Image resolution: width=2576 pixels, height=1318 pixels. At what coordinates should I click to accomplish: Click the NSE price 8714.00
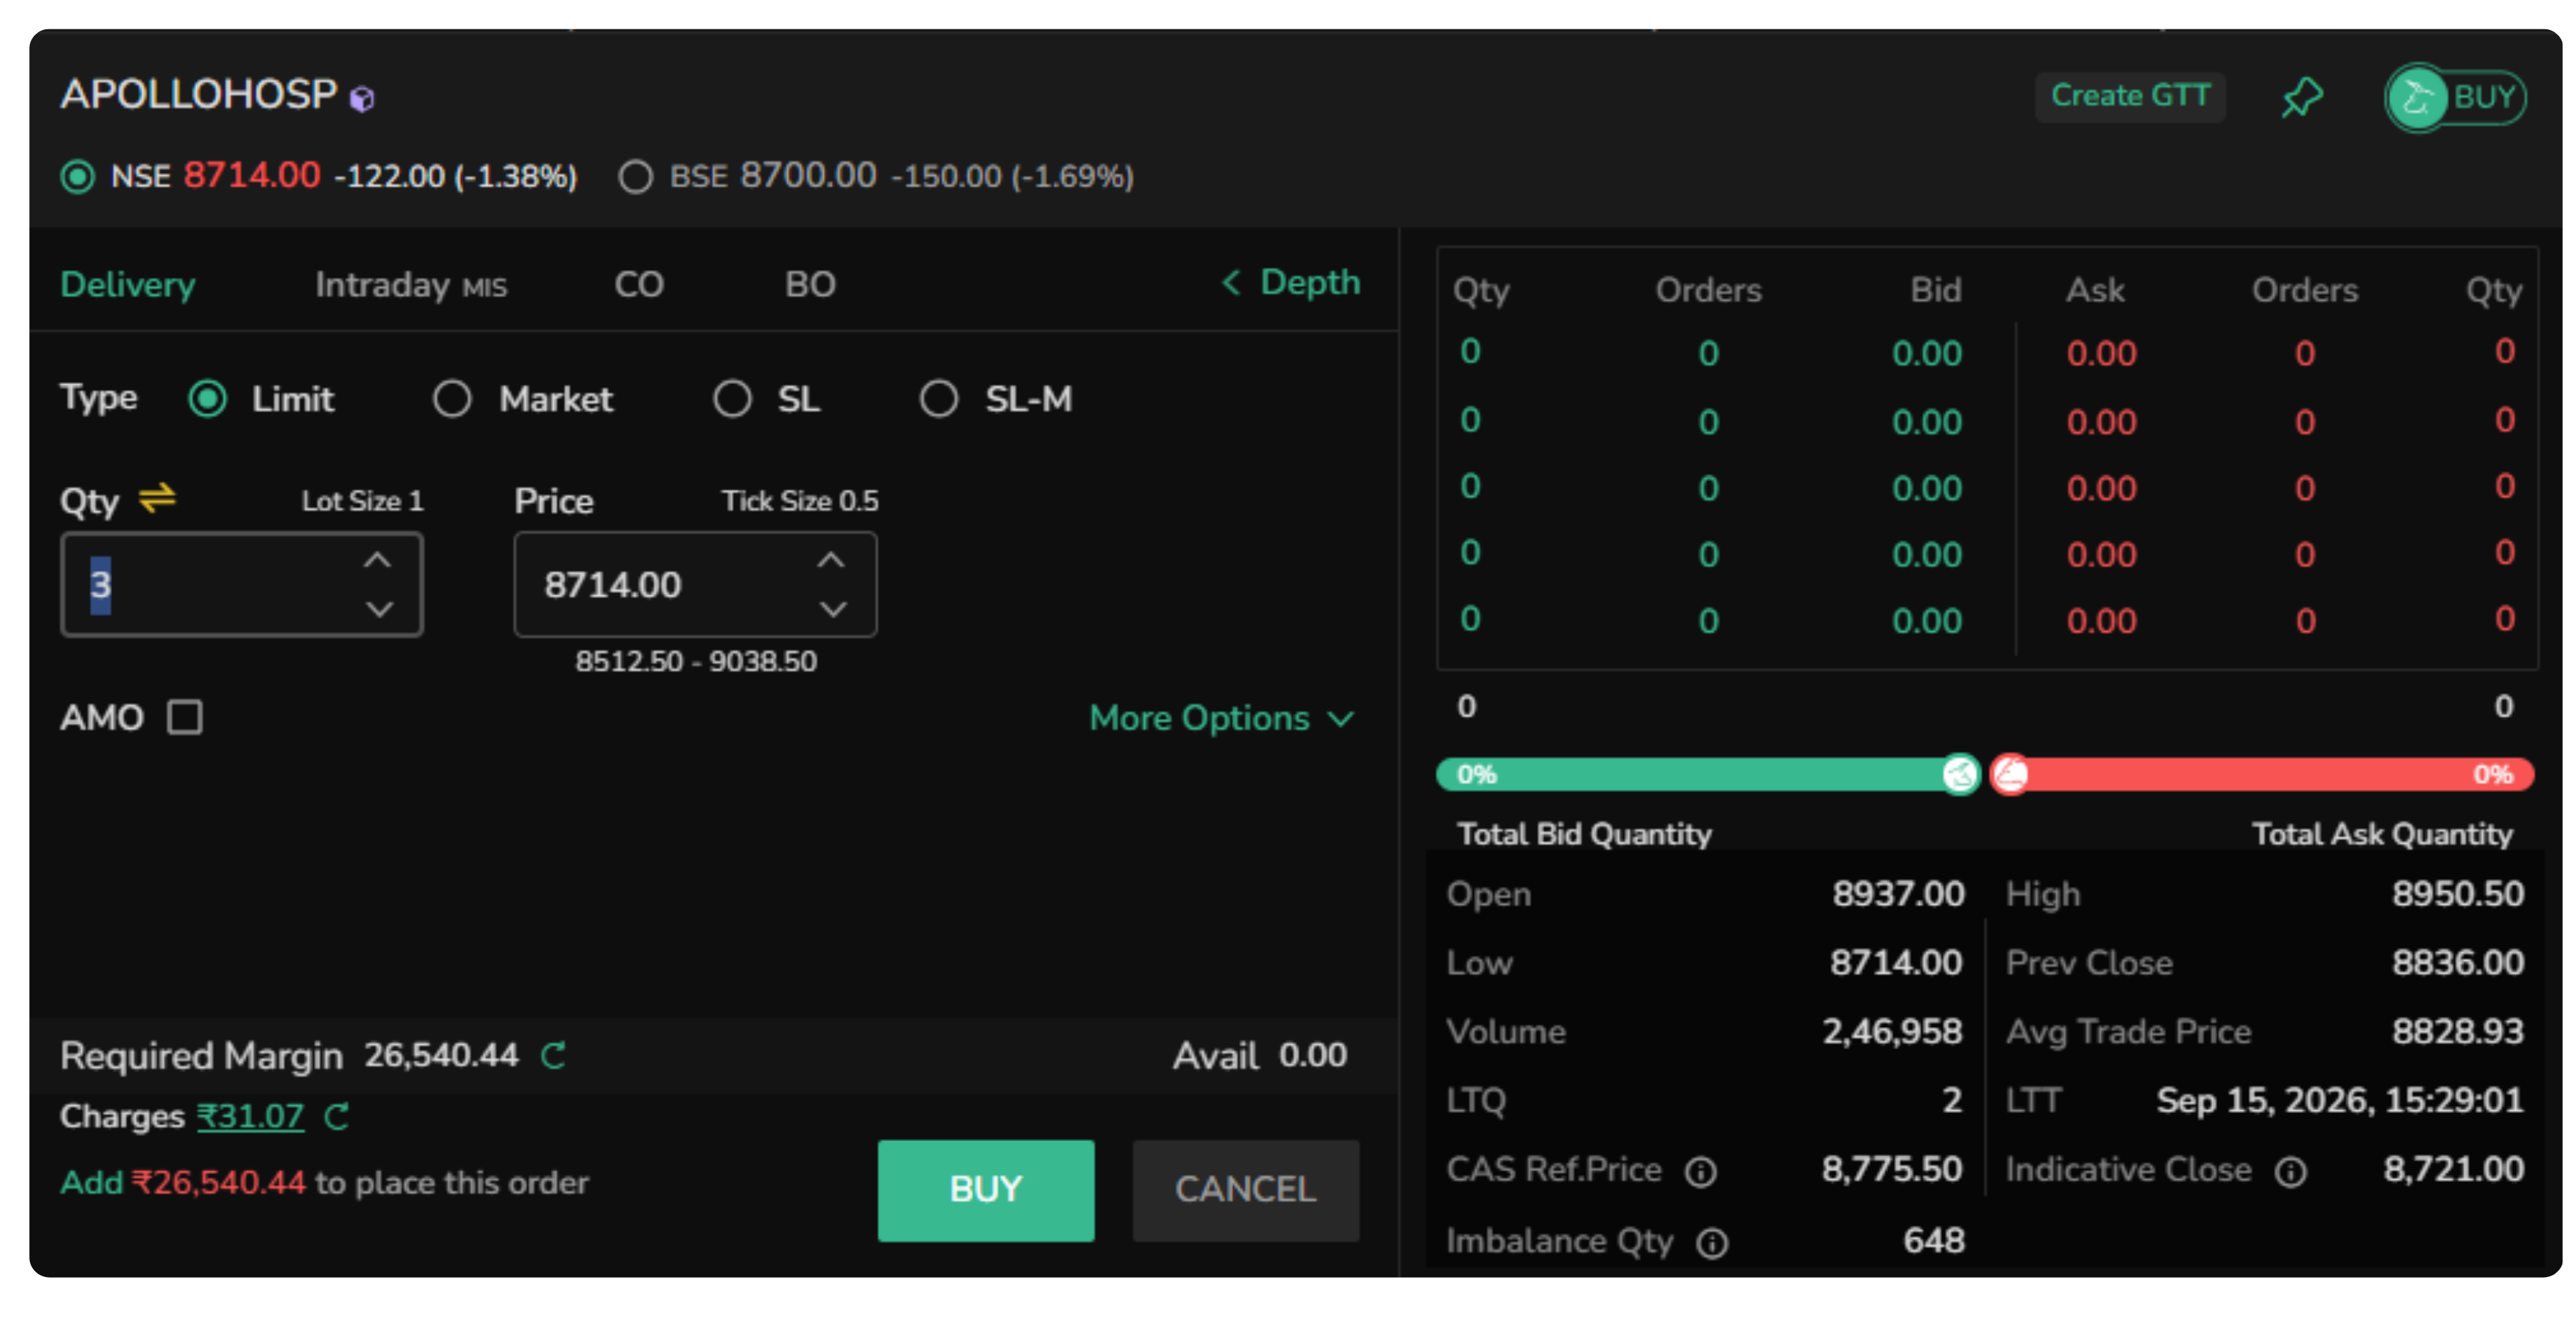click(x=252, y=176)
